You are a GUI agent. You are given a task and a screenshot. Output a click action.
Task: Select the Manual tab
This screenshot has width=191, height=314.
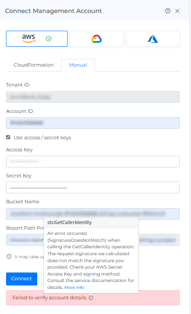(78, 65)
